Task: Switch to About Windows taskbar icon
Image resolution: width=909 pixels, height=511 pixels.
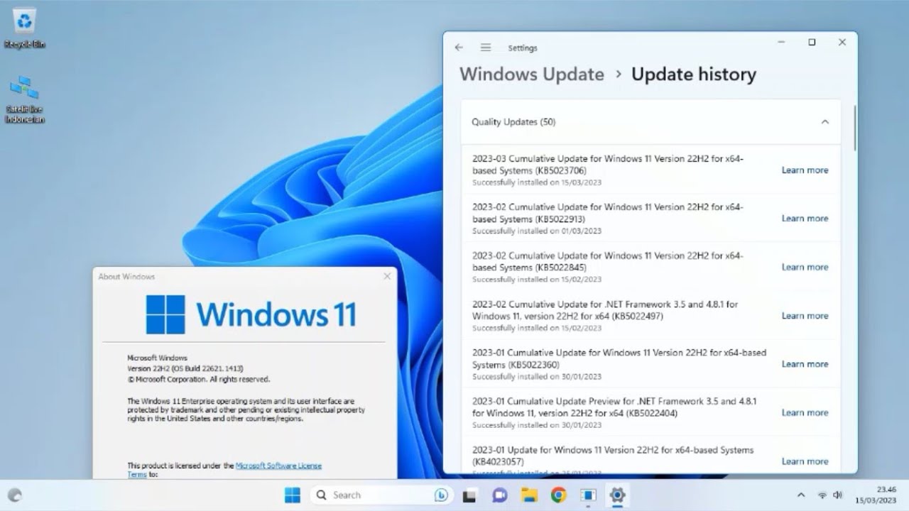Action: coord(588,495)
